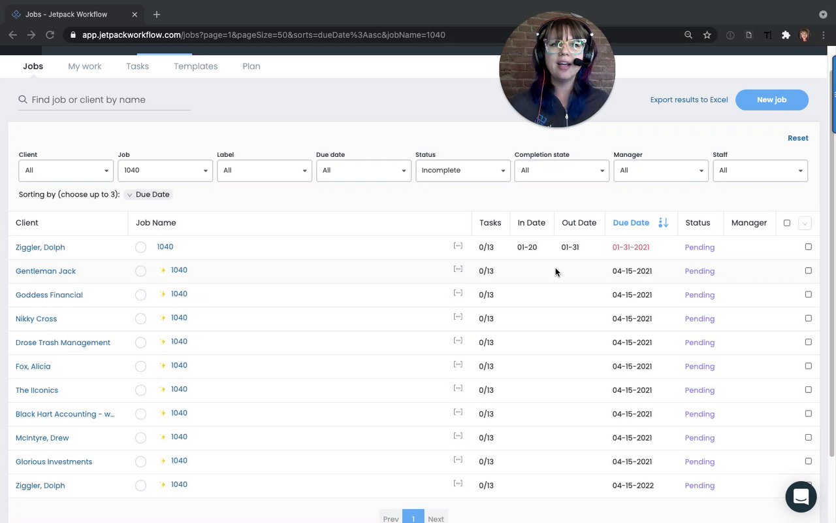Open the Gentleman Jack client link
The image size is (836, 523).
(x=46, y=271)
